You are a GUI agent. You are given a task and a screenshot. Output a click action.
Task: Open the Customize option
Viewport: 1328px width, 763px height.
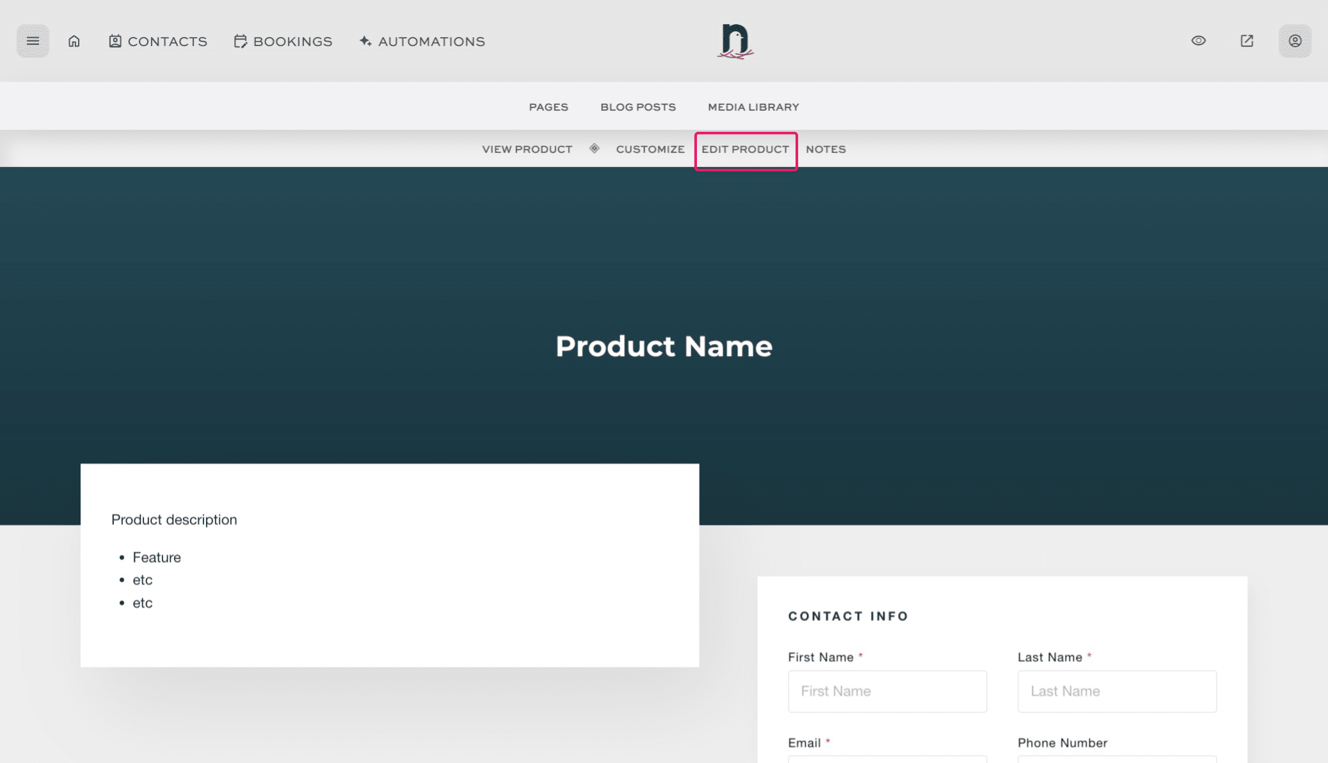pos(650,149)
